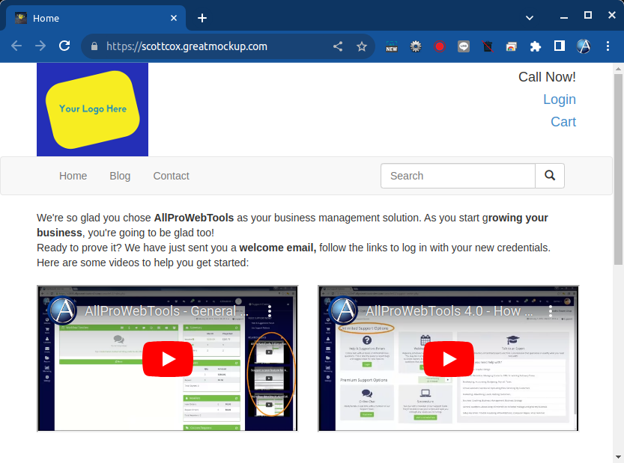Click 4.0 video channel logo
This screenshot has height=463, width=624.
pos(343,310)
